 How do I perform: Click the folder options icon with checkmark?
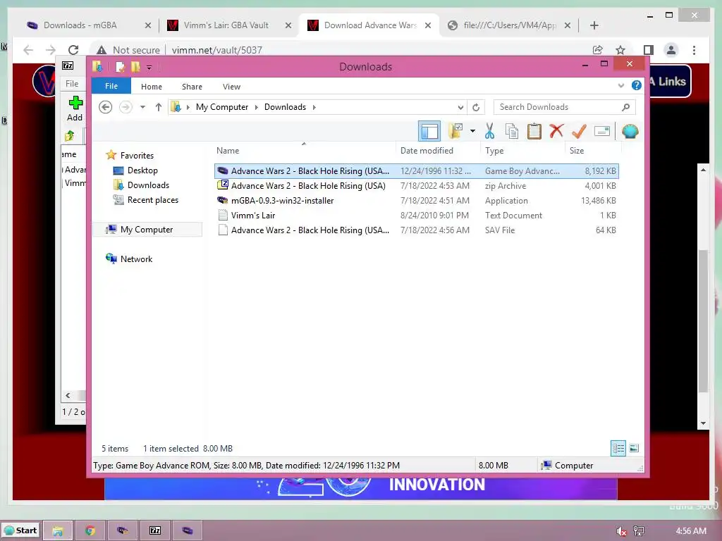[x=455, y=131]
